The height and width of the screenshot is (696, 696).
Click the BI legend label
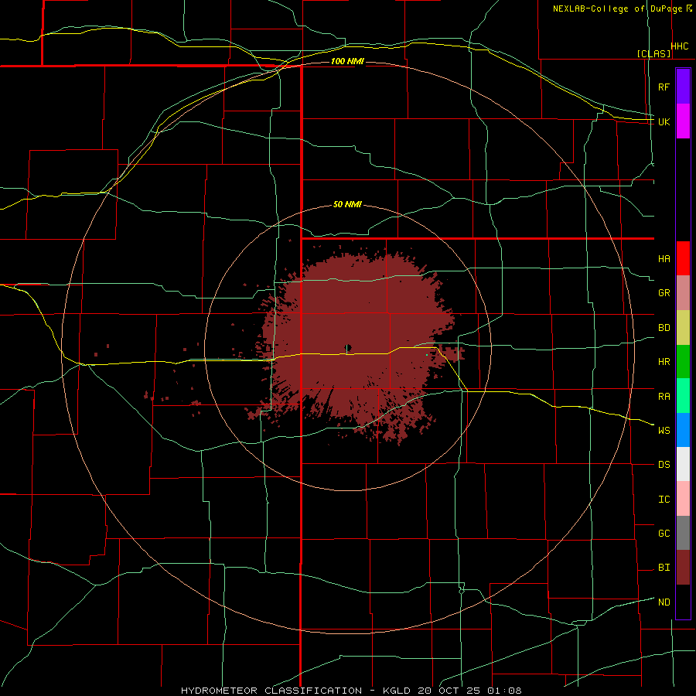pyautogui.click(x=664, y=568)
